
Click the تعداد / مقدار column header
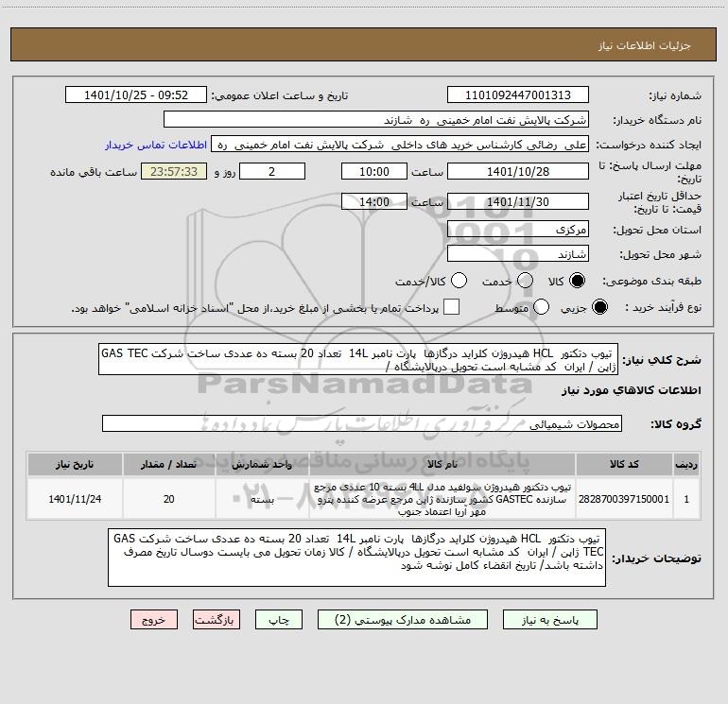coord(169,464)
